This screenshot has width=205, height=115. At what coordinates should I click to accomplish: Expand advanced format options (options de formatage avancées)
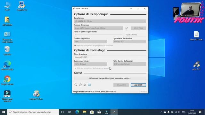pyautogui.click(x=92, y=68)
